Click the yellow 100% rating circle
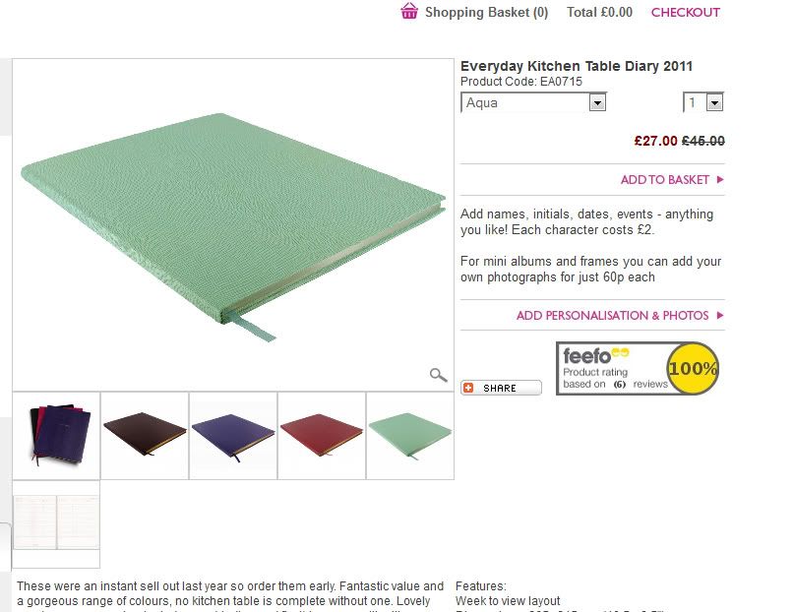 [693, 369]
